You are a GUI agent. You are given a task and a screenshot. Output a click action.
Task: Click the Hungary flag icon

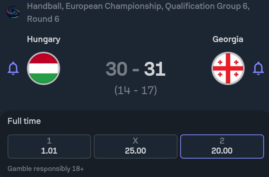pyautogui.click(x=44, y=68)
